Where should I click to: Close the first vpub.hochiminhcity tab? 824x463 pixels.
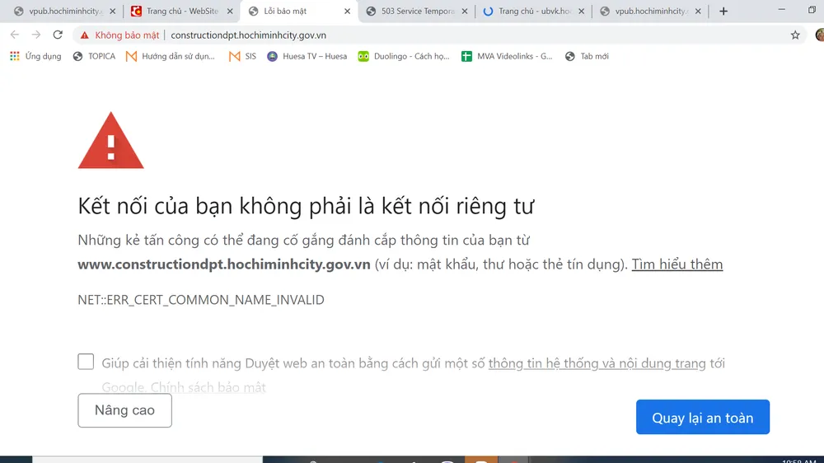pos(112,11)
